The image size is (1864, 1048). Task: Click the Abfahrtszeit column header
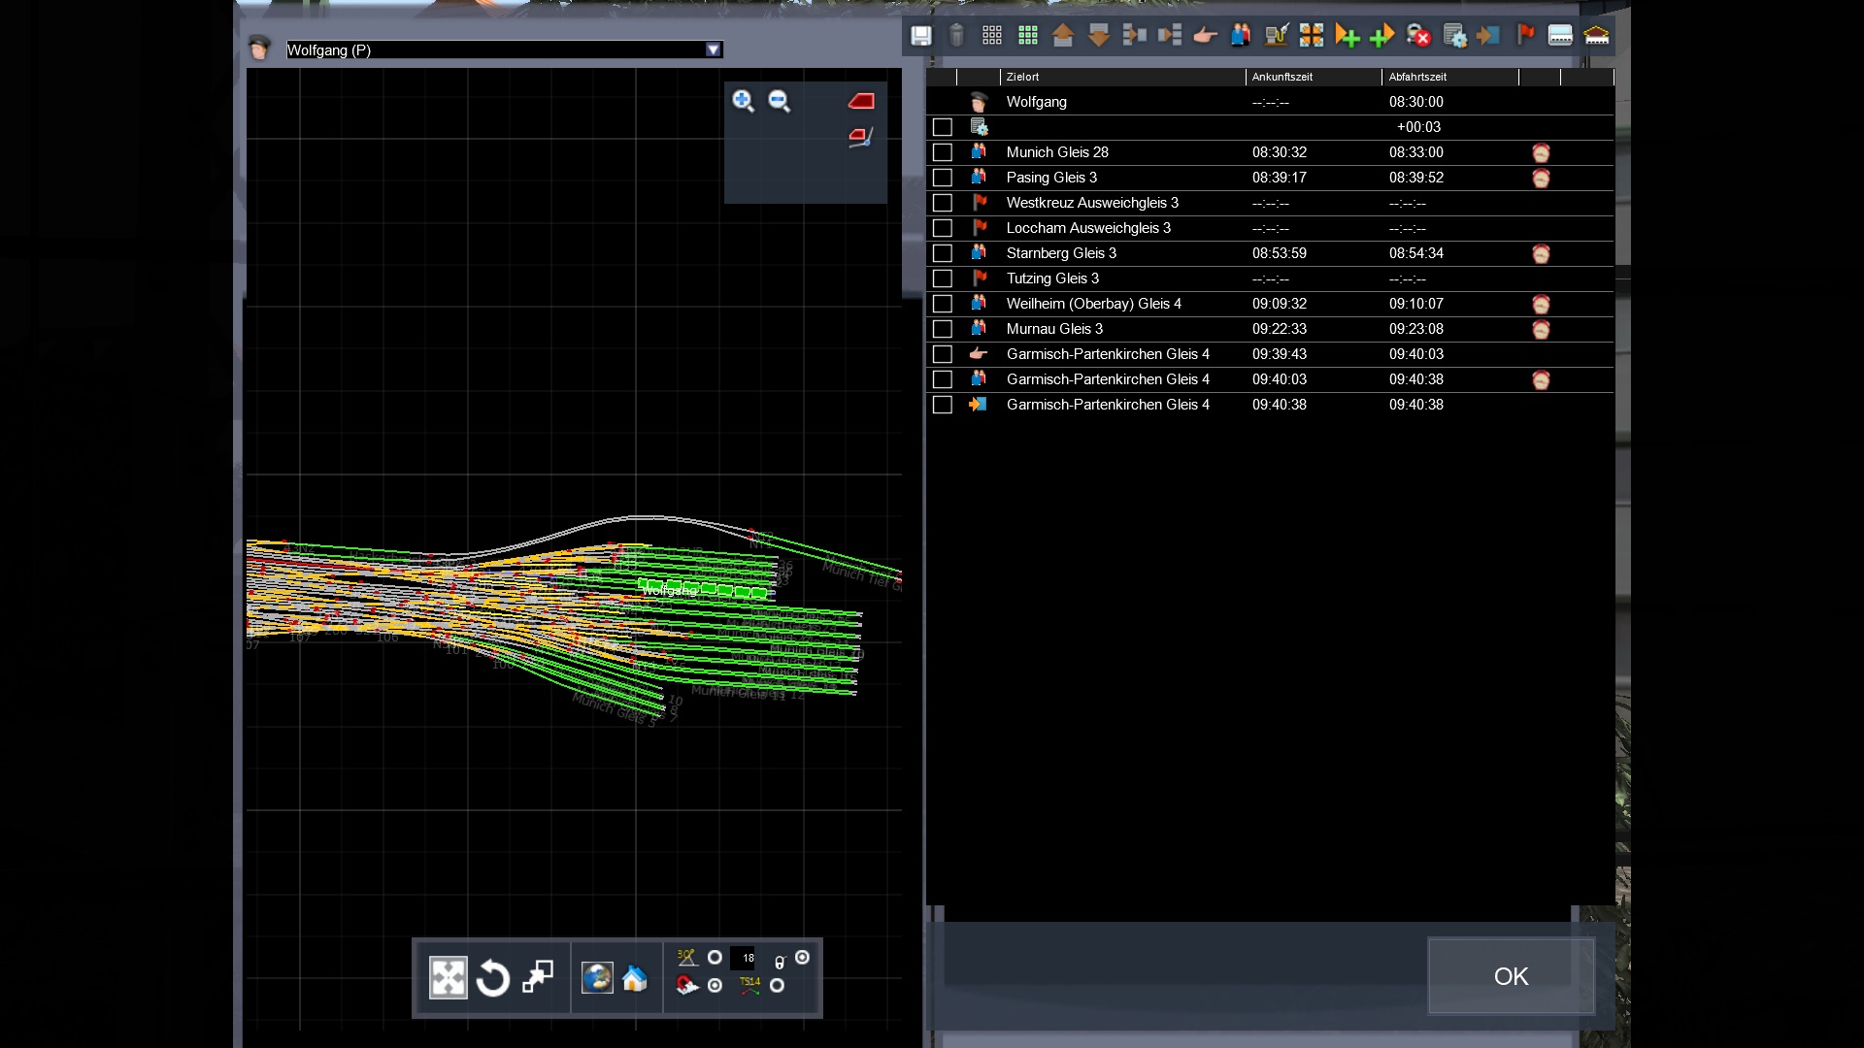1450,77
